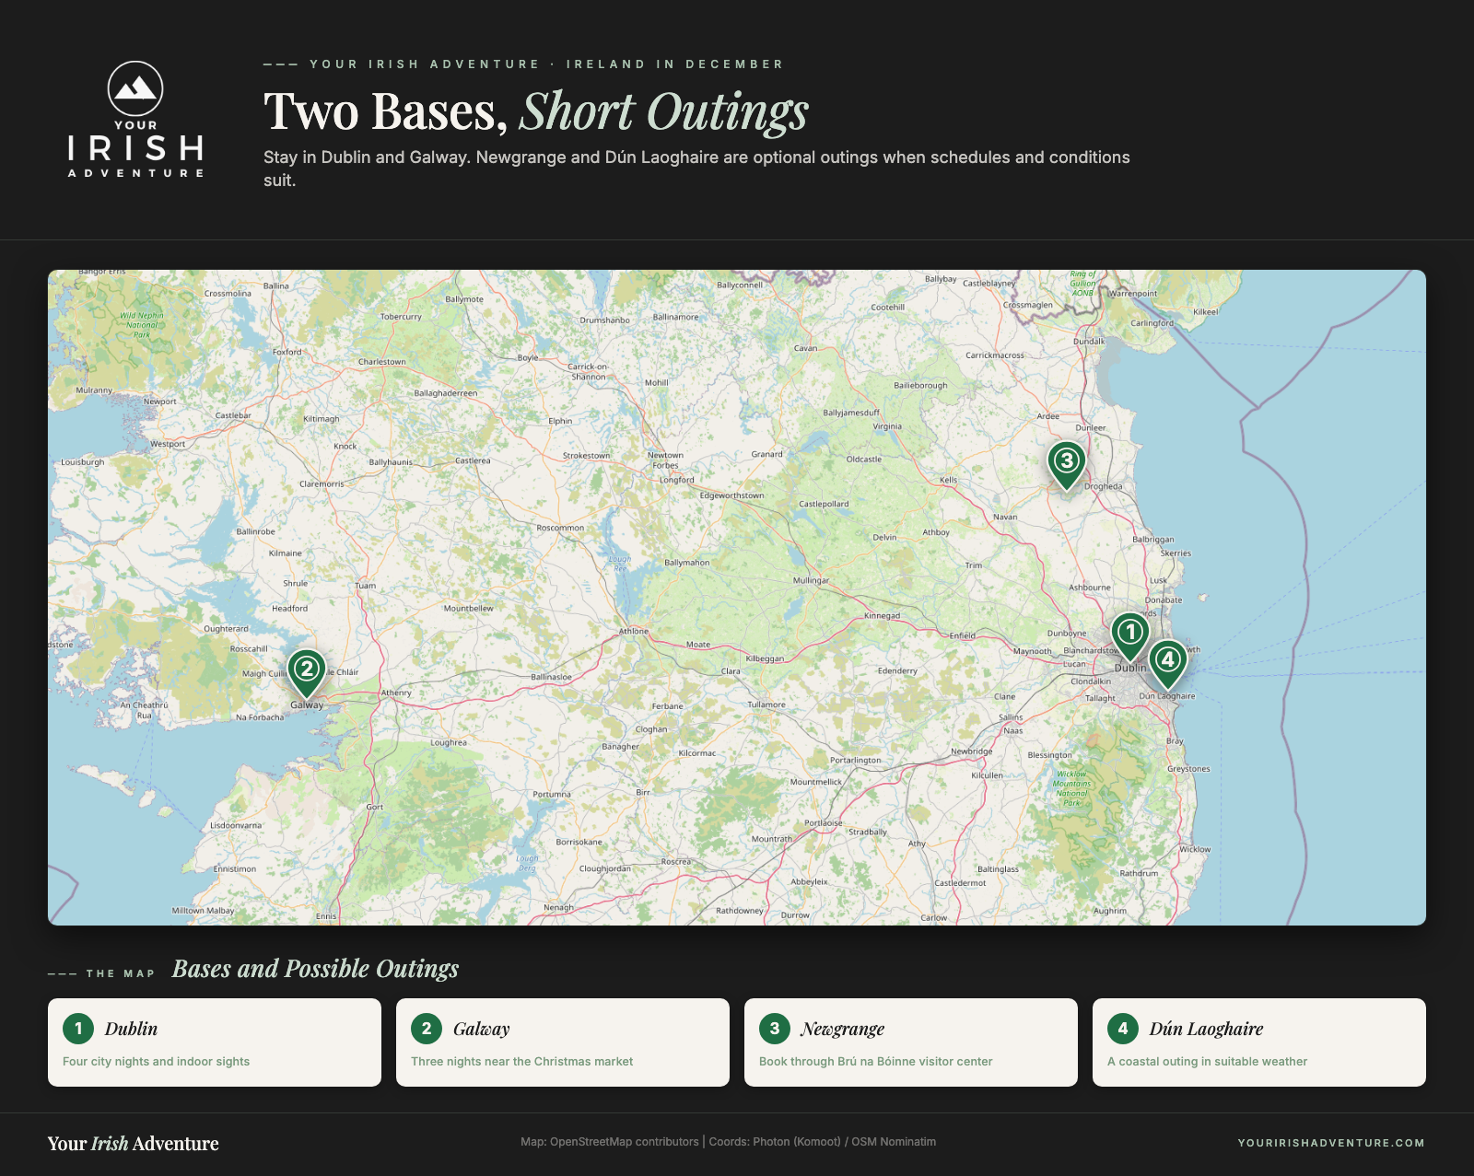Click 'Four city nights and indoor sights' text
Viewport: 1474px width, 1176px height.
pos(156,1062)
